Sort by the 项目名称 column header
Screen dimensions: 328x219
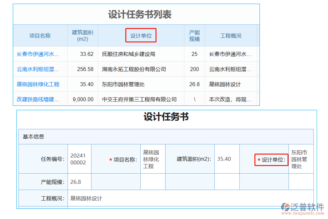pos(40,35)
